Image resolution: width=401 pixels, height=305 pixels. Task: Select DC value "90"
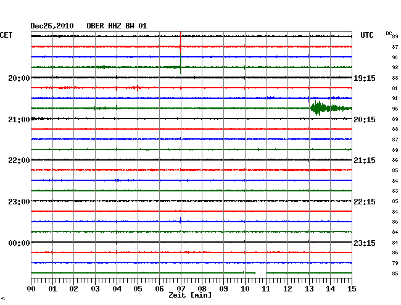click(x=395, y=57)
